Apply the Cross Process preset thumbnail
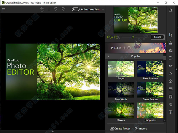 coord(150,90)
